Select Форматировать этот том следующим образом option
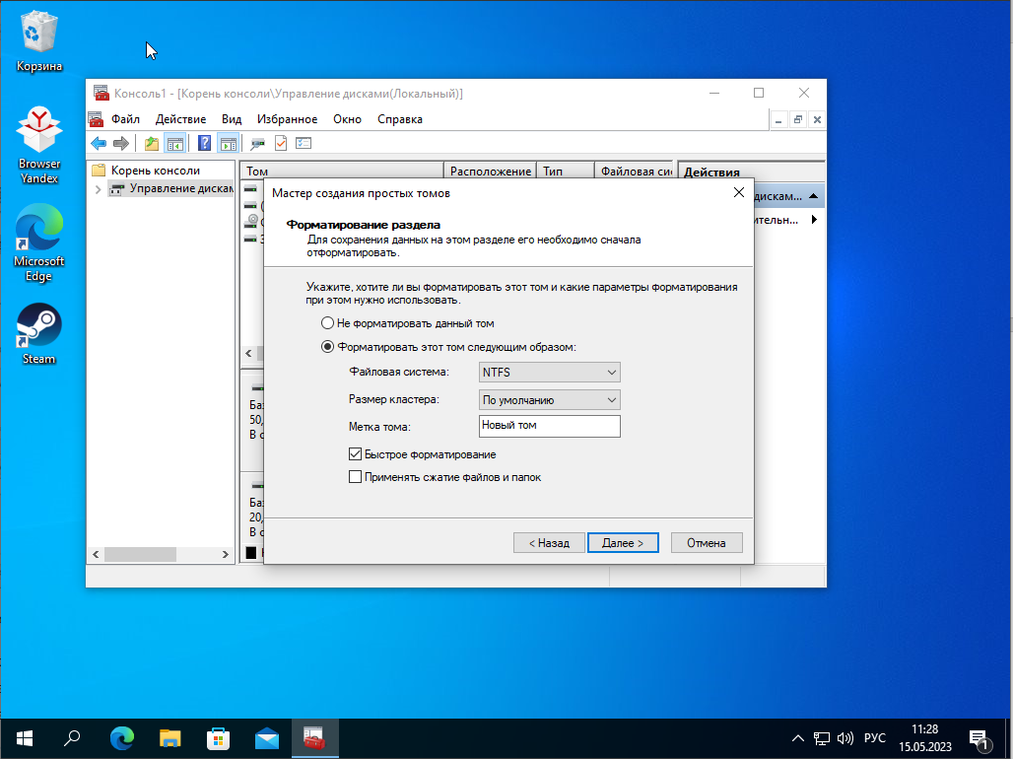The image size is (1013, 759). coord(327,347)
